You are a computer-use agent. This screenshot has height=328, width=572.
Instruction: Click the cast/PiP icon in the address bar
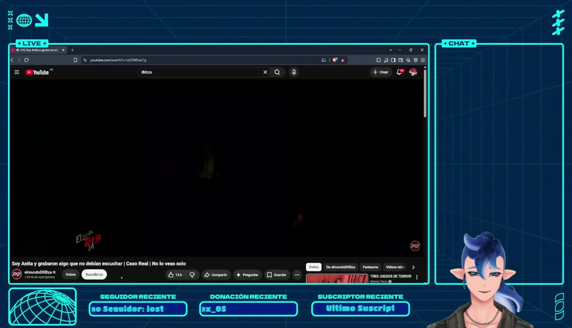click(324, 60)
